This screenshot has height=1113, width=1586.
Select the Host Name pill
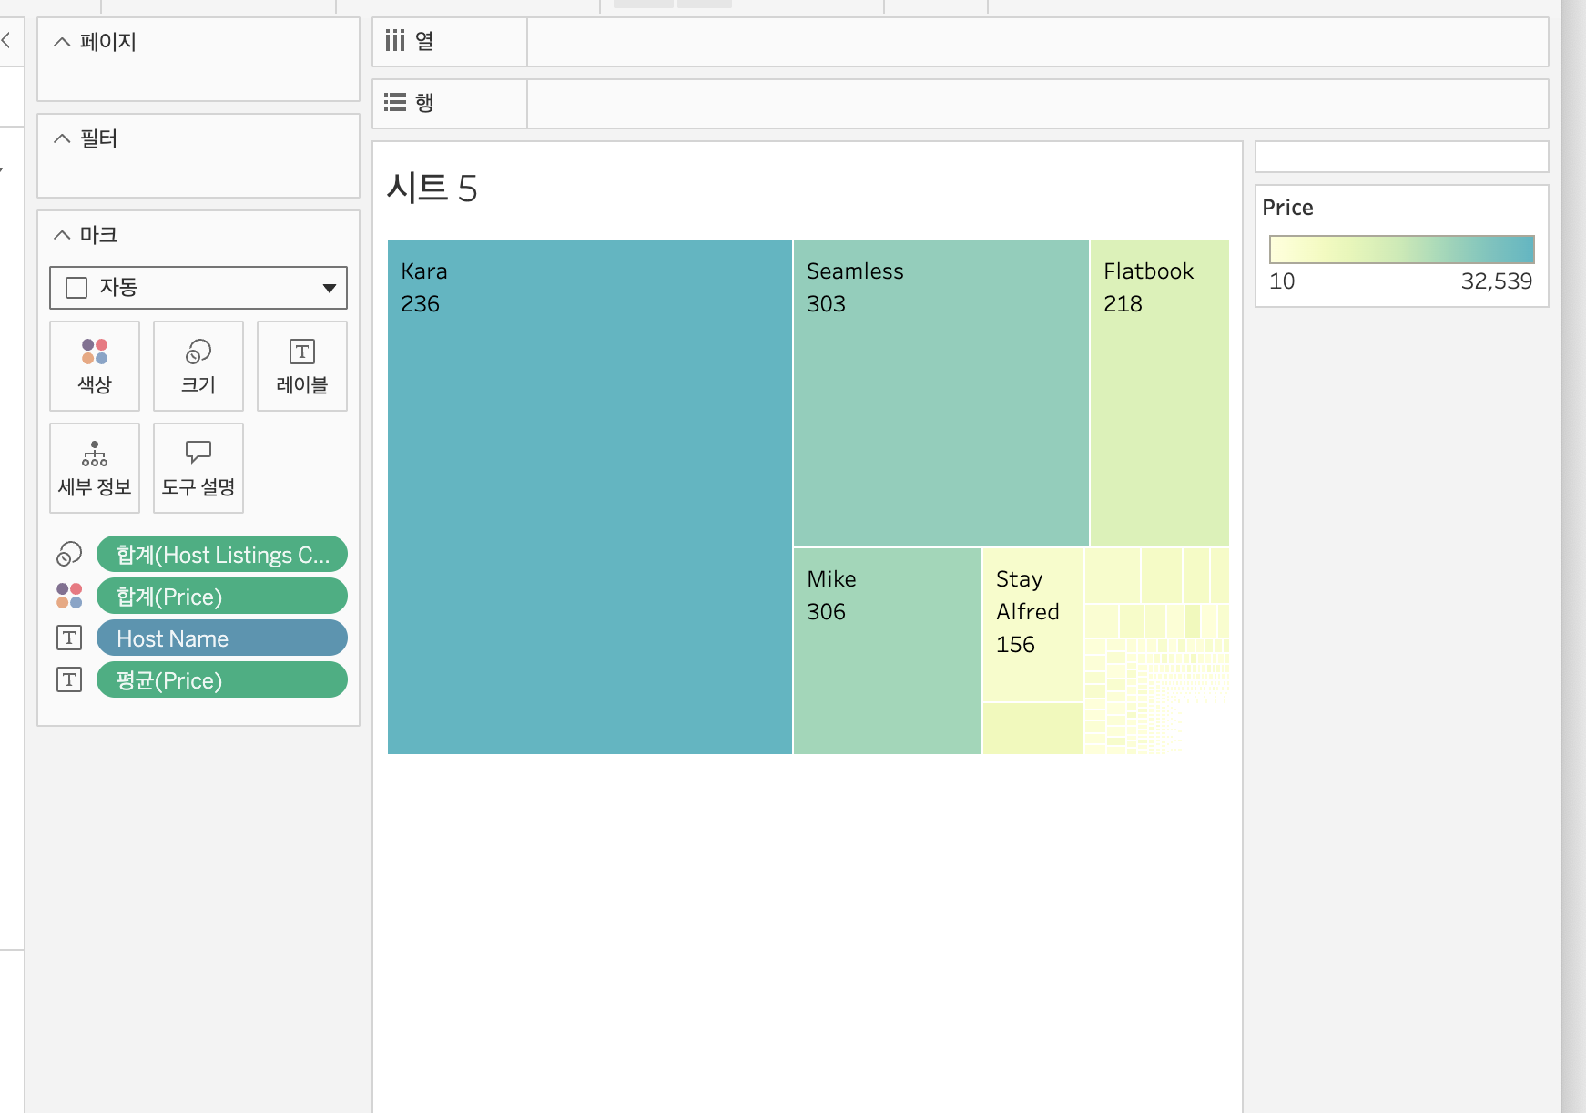click(222, 638)
